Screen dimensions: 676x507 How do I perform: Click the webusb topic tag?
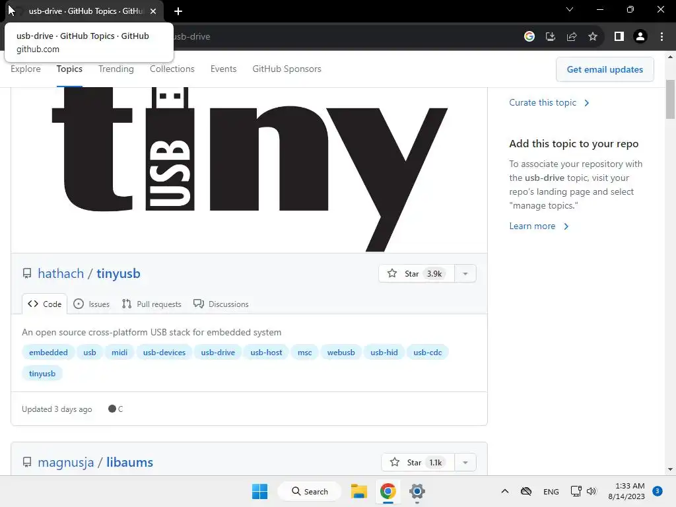(x=341, y=353)
